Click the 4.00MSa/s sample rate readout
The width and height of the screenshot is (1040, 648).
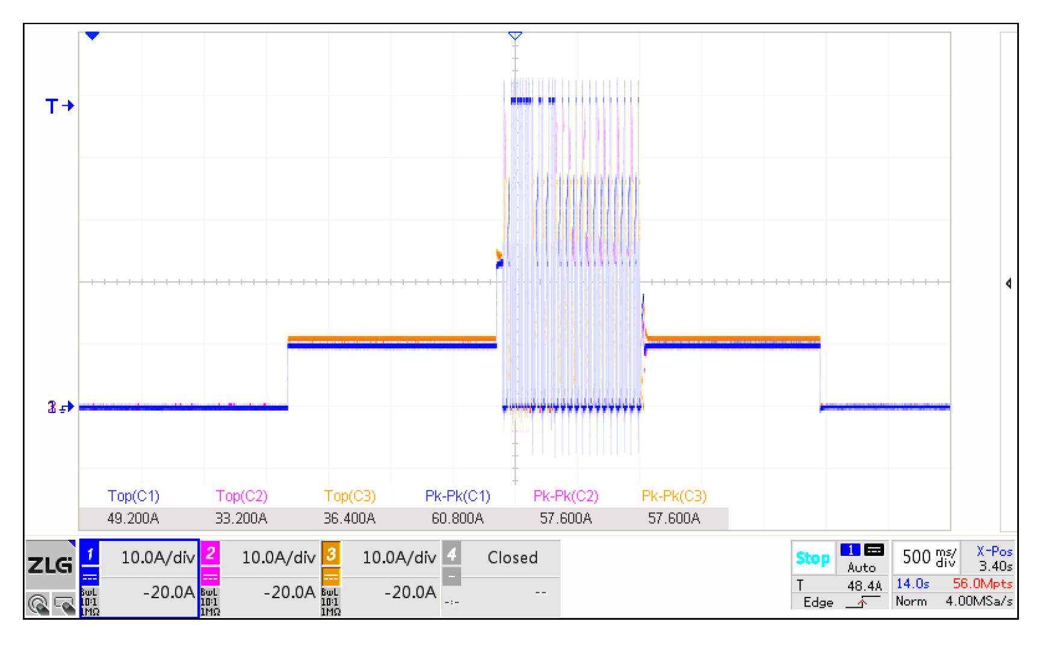[x=979, y=601]
